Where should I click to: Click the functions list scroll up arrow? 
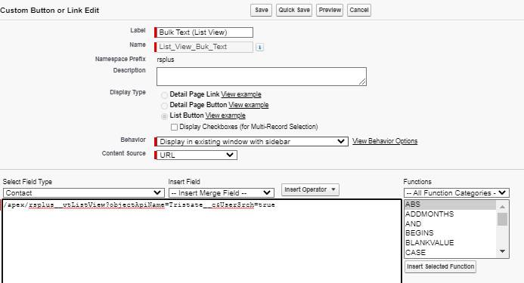tap(502, 207)
